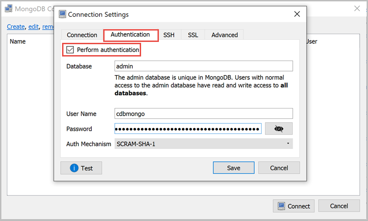Viewport: 368px width, 221px height.
Task: Go to the Advanced tab
Action: click(224, 35)
